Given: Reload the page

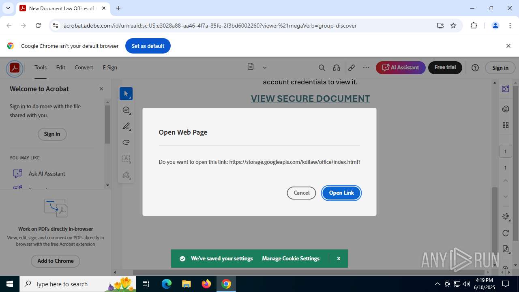Looking at the screenshot, I should [38, 26].
